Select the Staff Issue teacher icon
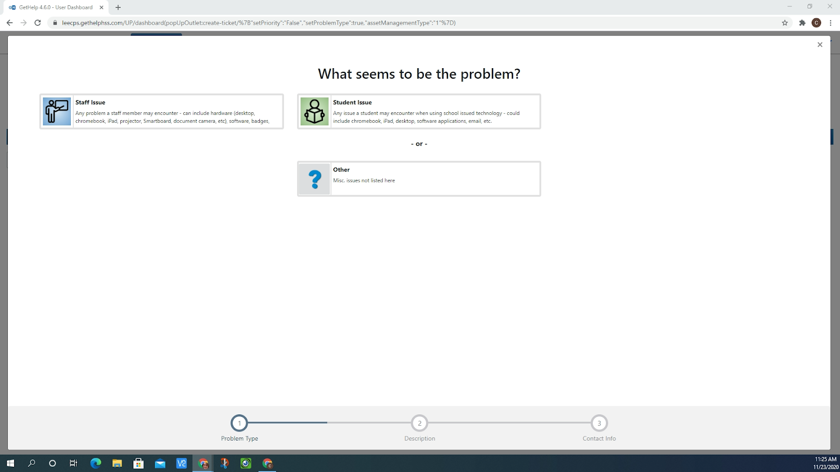 (x=57, y=111)
